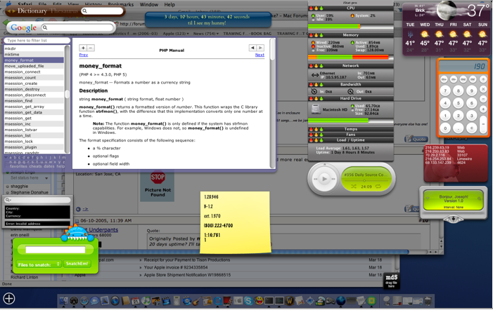
Task: Click the Dictionary widget search magnifier
Action: (x=84, y=11)
